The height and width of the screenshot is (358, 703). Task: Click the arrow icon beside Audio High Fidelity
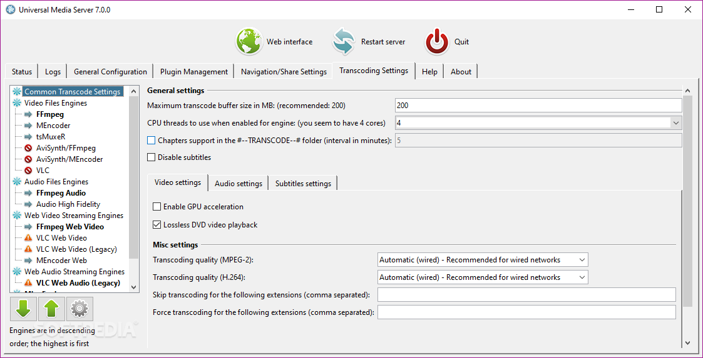point(29,204)
